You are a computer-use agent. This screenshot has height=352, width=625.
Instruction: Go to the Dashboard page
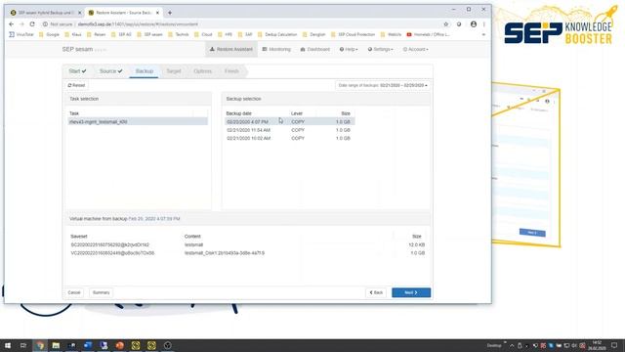[x=314, y=50]
